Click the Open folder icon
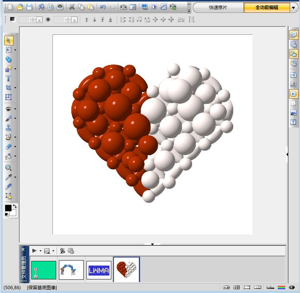Screen dimensions: 300x293 pos(20,7)
